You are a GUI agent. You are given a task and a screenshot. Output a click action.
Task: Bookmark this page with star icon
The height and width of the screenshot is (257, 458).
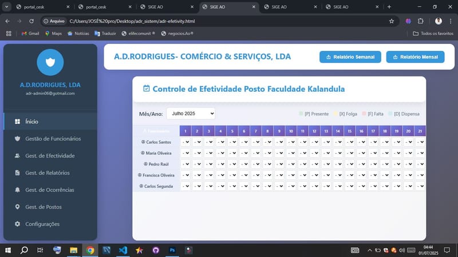(392, 21)
